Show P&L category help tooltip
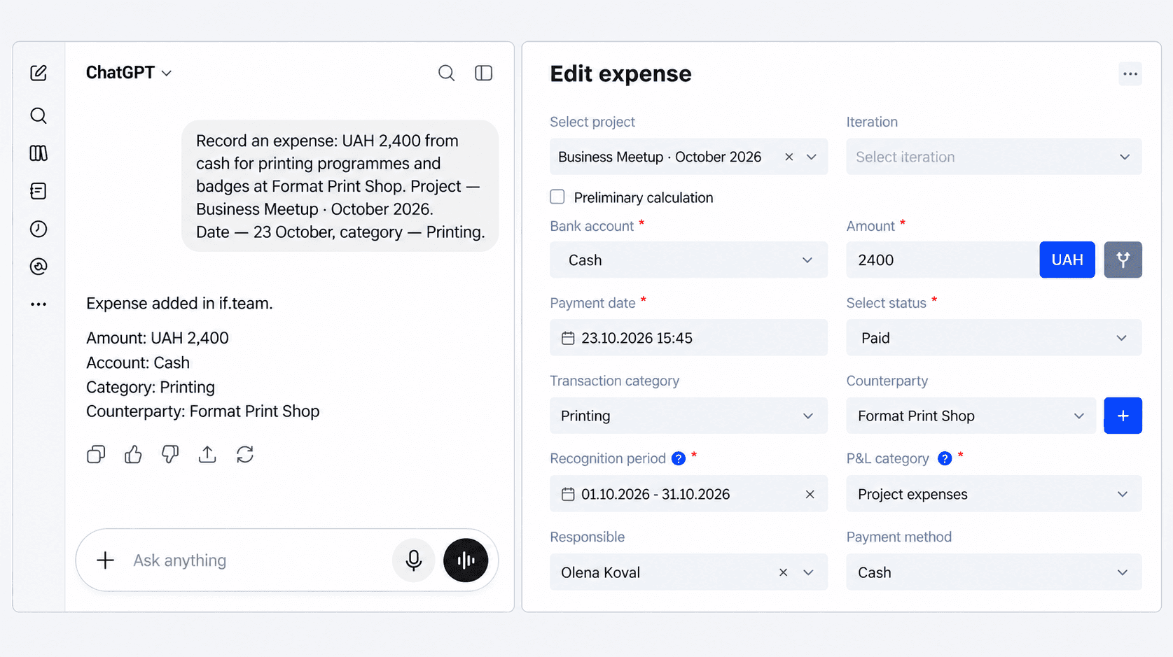The image size is (1173, 657). pyautogui.click(x=945, y=458)
